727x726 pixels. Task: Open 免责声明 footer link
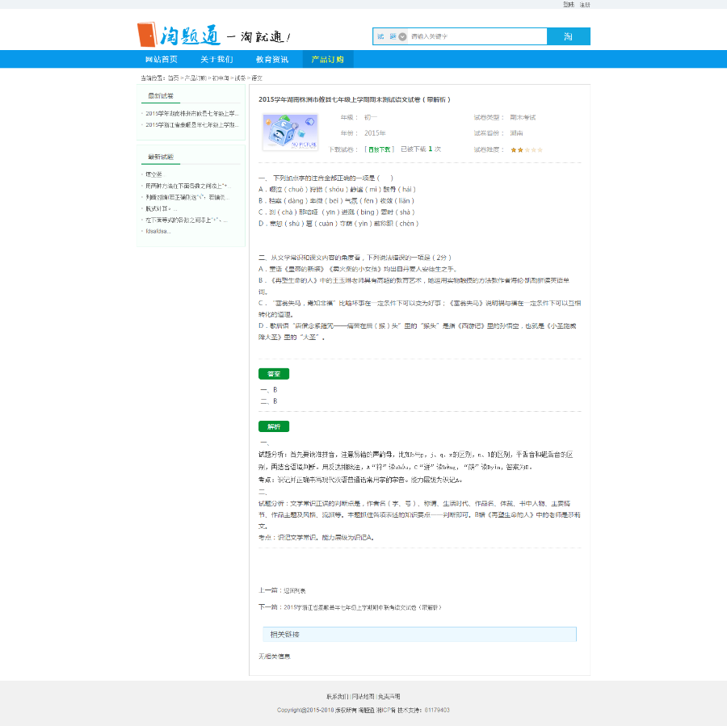pyautogui.click(x=389, y=697)
